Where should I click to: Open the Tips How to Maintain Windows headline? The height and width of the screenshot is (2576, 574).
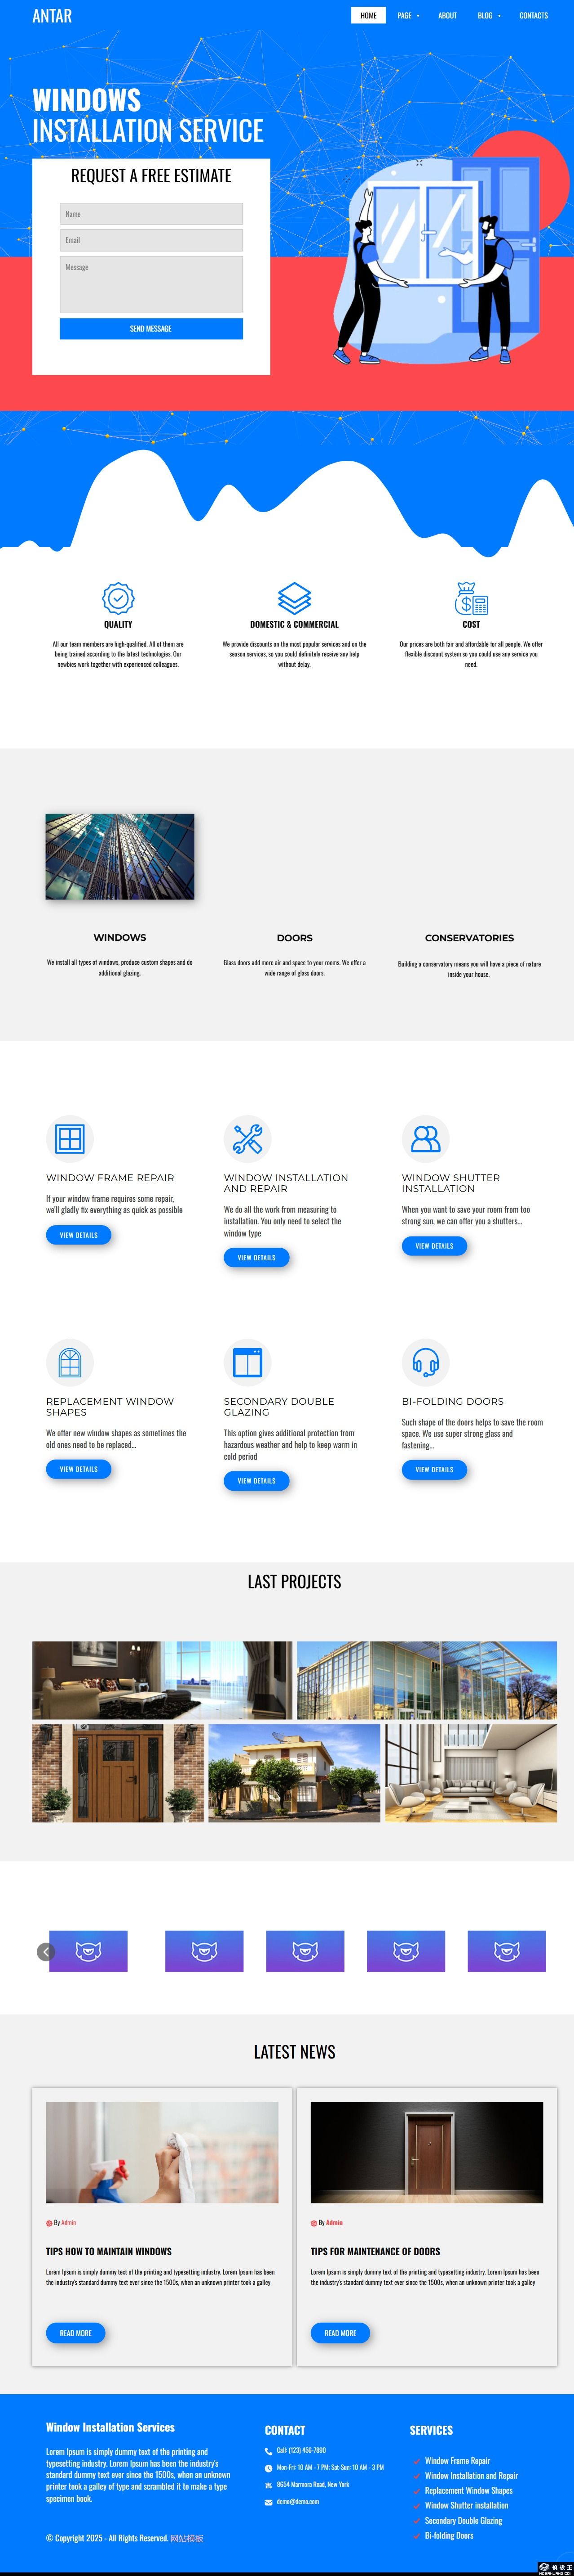pyautogui.click(x=109, y=2251)
